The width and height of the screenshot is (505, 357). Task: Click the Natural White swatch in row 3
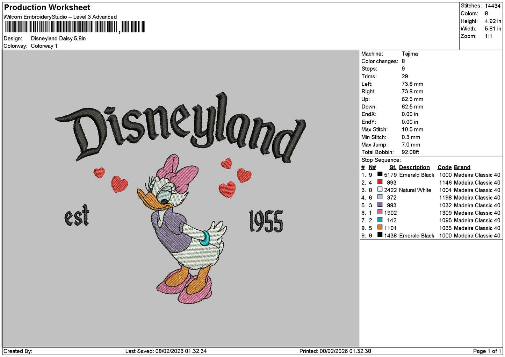click(x=380, y=190)
